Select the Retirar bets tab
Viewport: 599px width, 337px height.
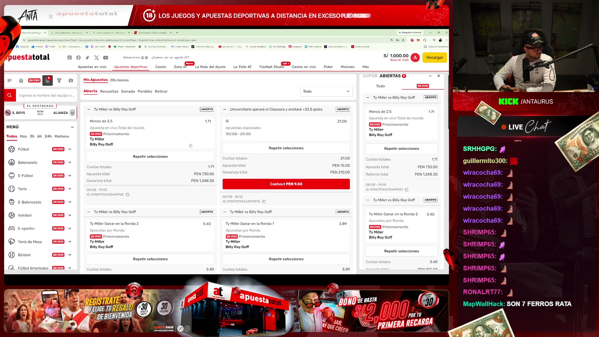point(161,91)
